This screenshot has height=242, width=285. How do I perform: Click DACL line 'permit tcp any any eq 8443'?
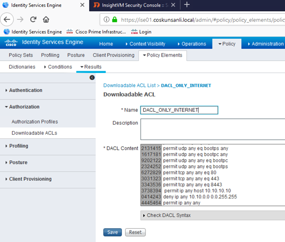tap(192, 184)
